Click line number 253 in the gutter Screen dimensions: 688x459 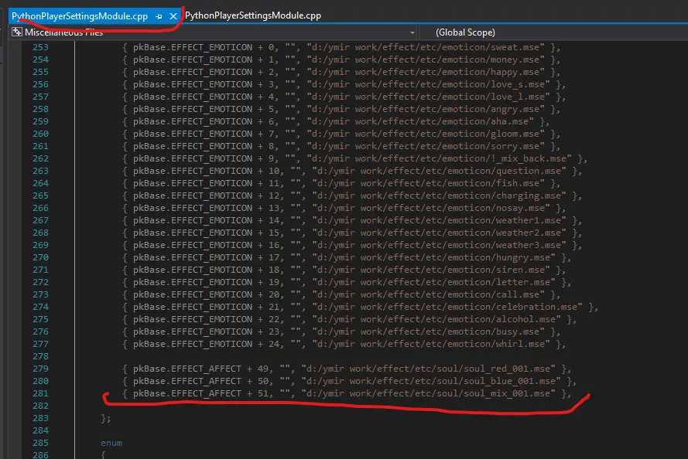pos(38,47)
